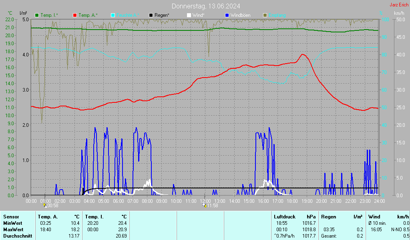Screen dimensions: 410x240
Task: Click the Gesamt: rain total label
Action: tap(329, 236)
